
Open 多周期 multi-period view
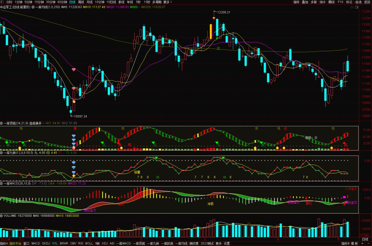(157, 2)
